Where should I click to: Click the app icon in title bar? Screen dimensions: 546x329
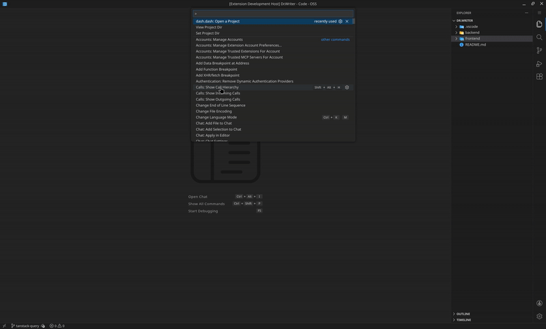click(5, 4)
